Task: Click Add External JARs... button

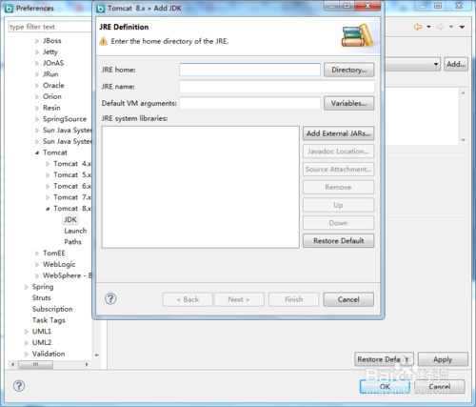Action: (338, 133)
